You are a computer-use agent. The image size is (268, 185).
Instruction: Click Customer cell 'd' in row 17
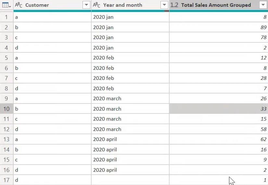52,180
